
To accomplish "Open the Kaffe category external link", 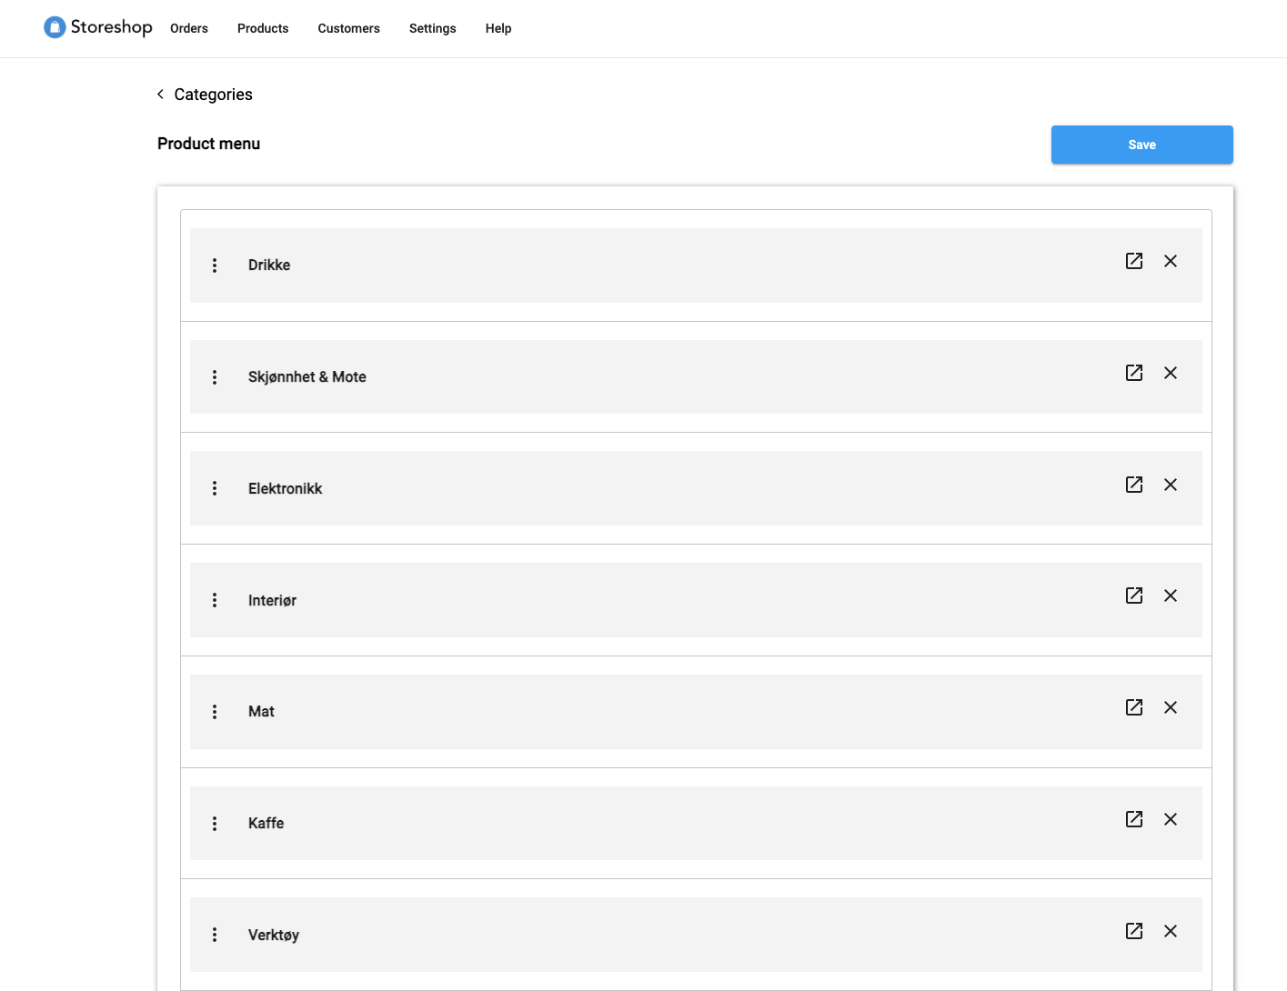I will [1134, 819].
